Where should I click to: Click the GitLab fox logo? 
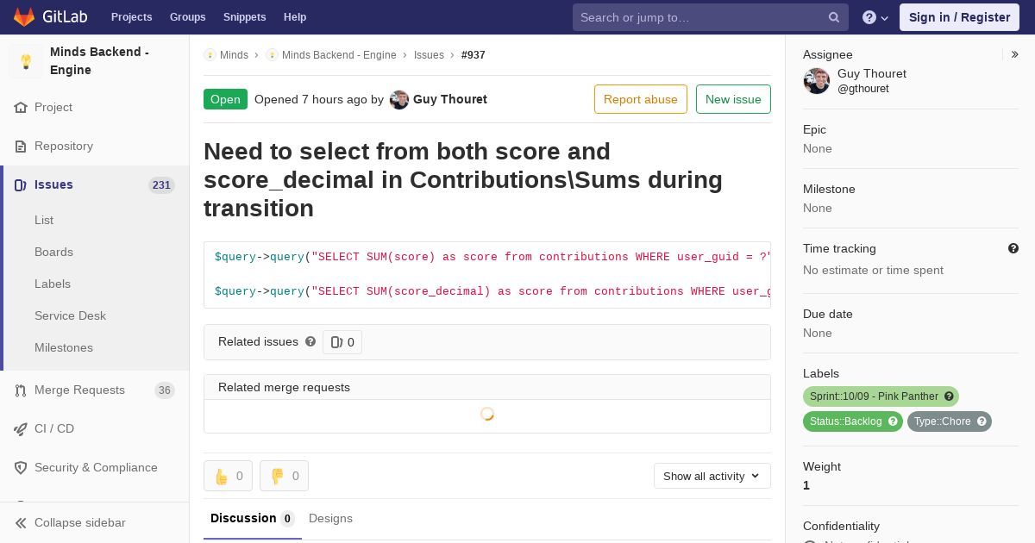[x=24, y=17]
